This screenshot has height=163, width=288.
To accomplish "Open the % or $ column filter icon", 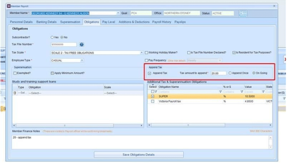I will pyautogui.click(x=242, y=92).
